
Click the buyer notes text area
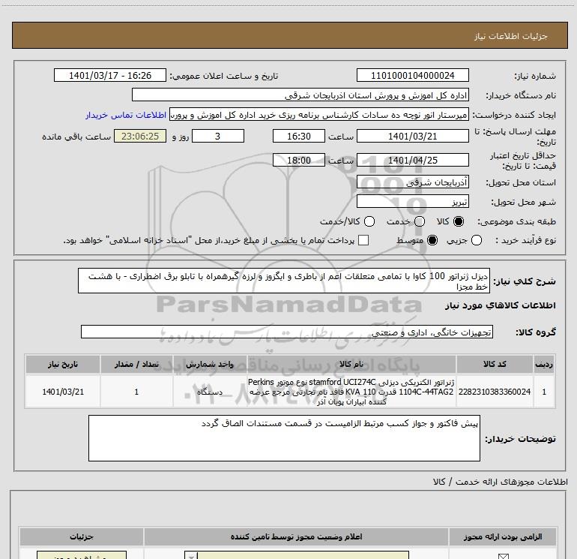point(284,437)
